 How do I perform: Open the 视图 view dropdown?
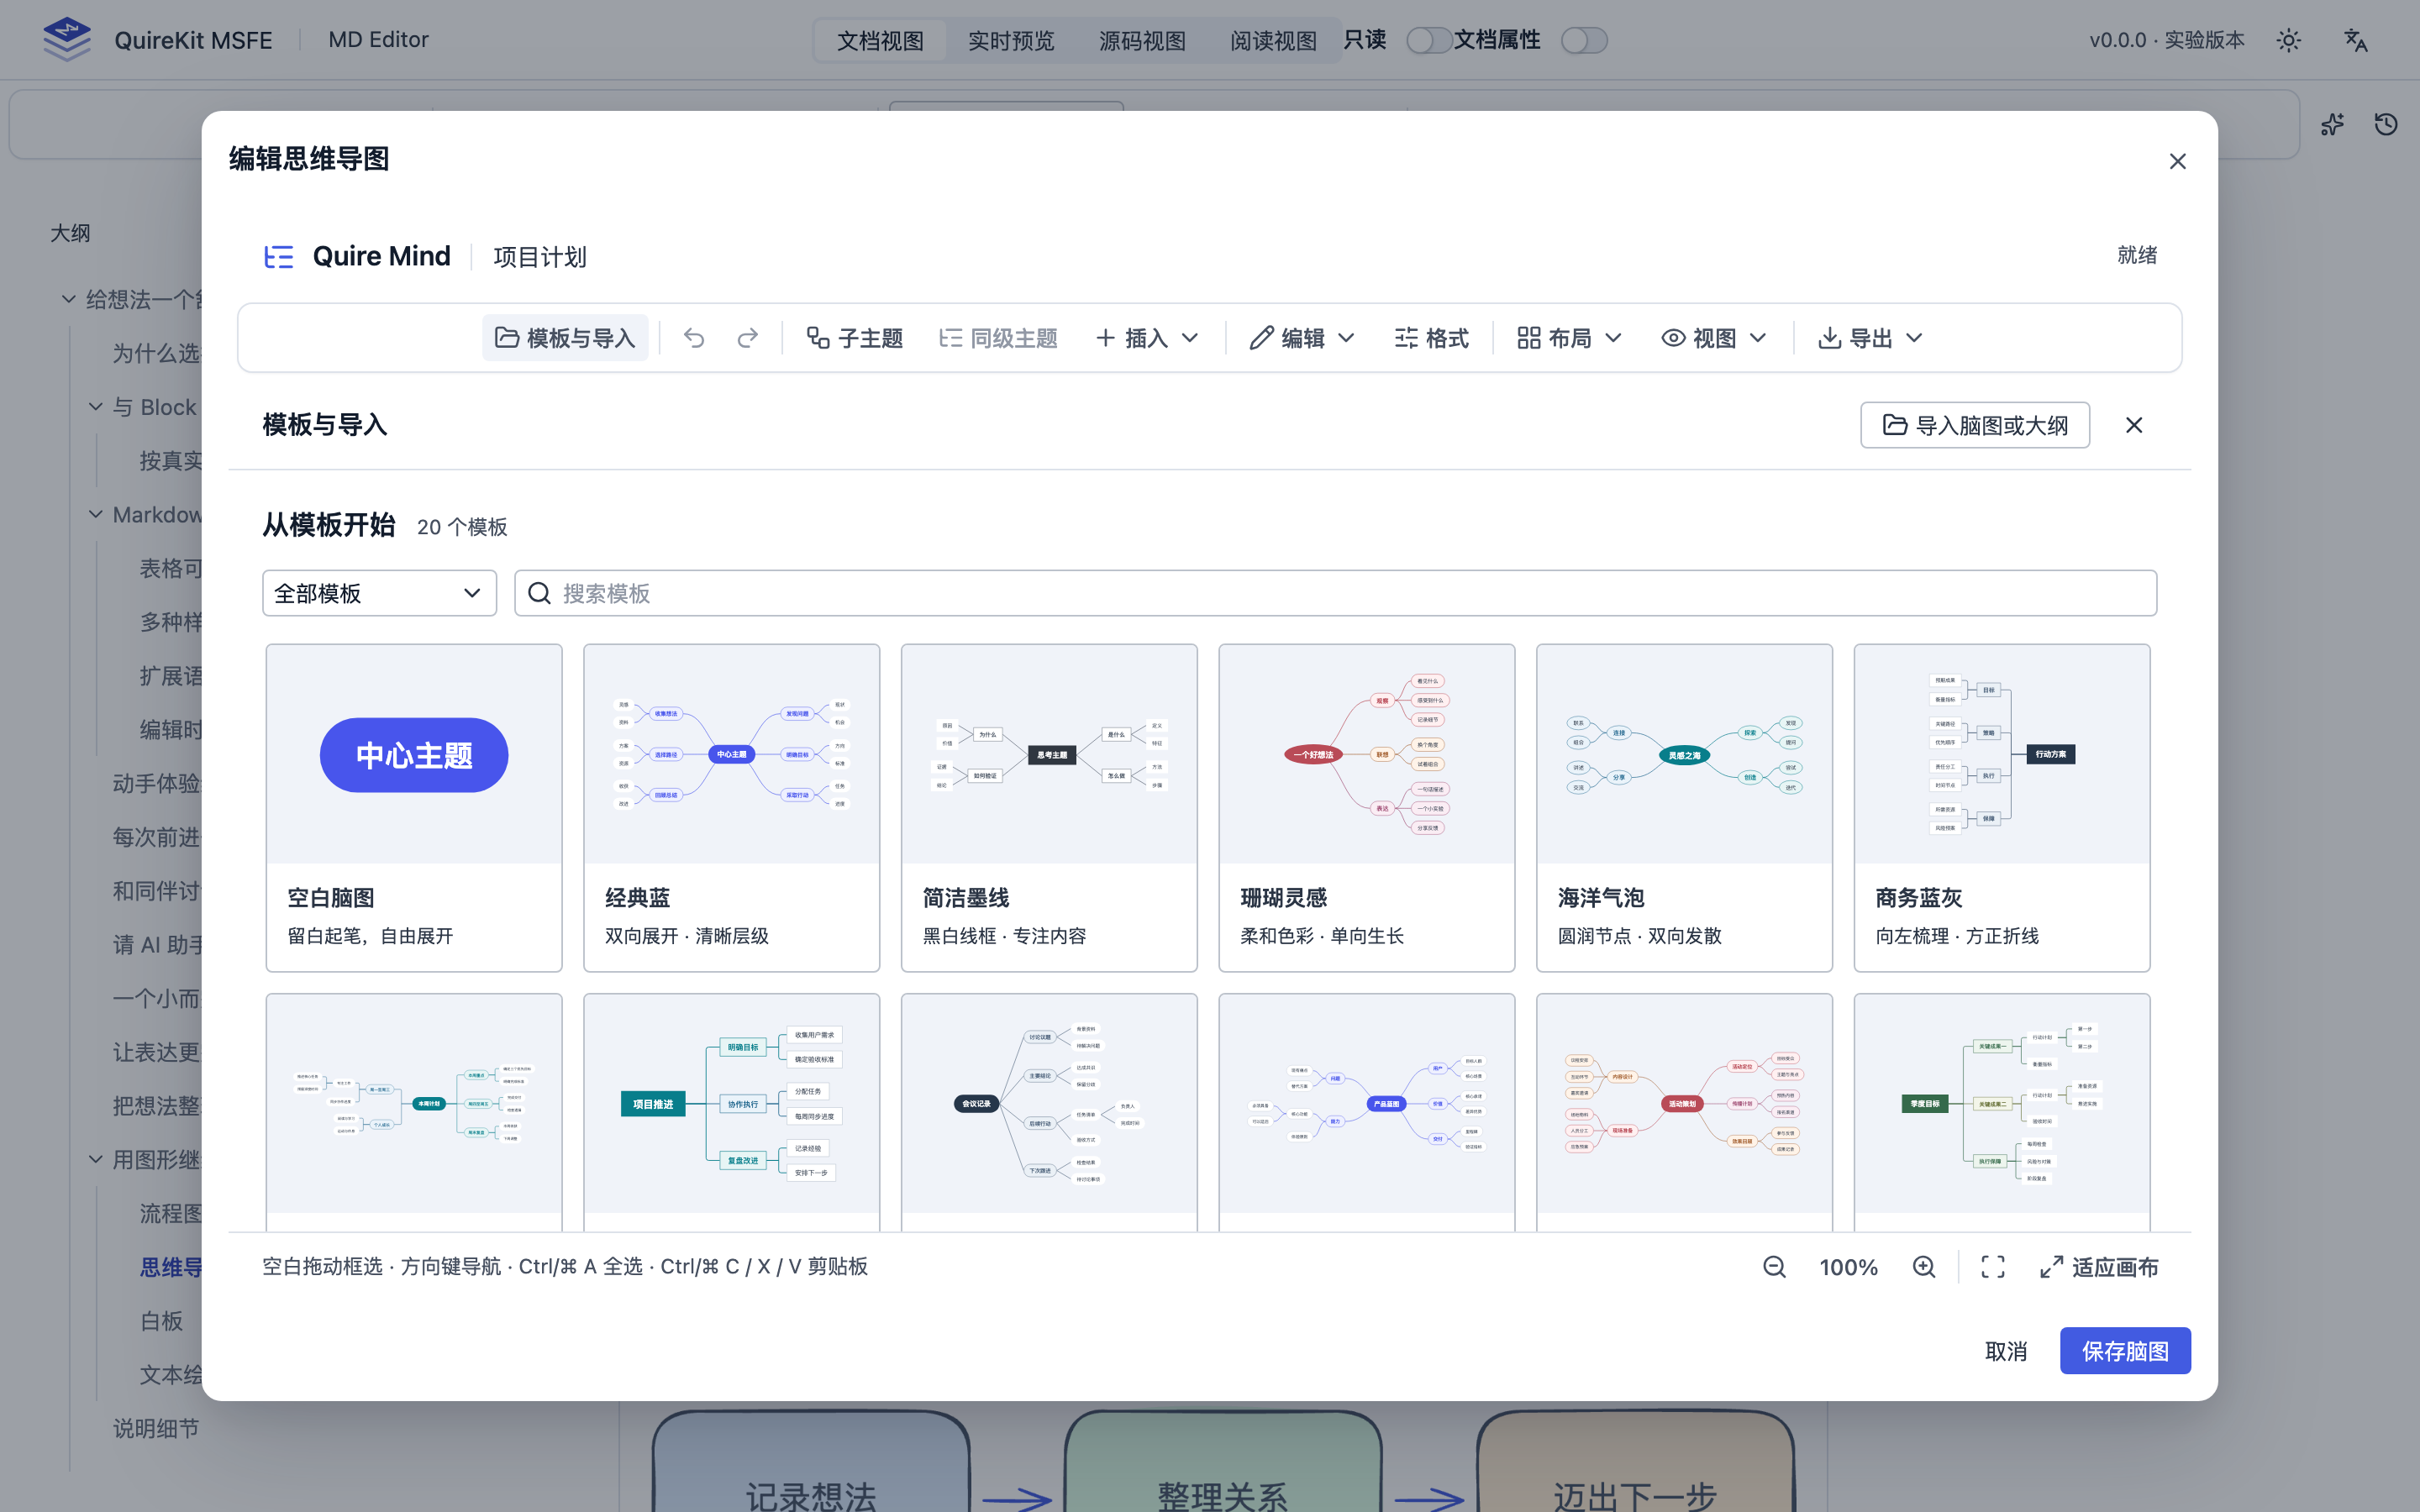tap(1714, 338)
